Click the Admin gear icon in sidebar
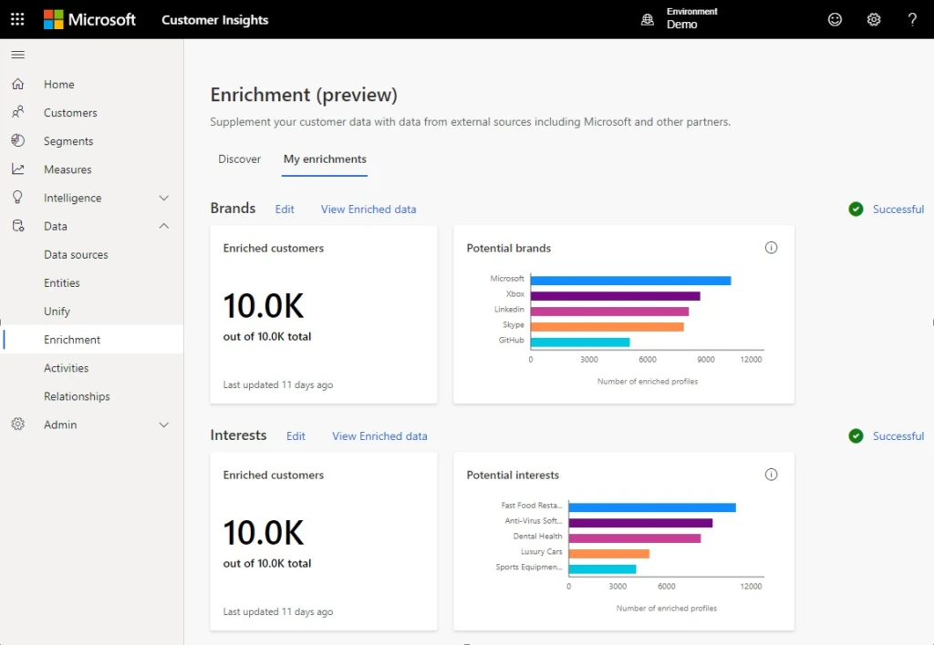 (x=18, y=425)
